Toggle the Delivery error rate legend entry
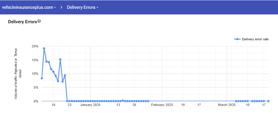Screen dimensions: 278x118 (x=251, y=39)
